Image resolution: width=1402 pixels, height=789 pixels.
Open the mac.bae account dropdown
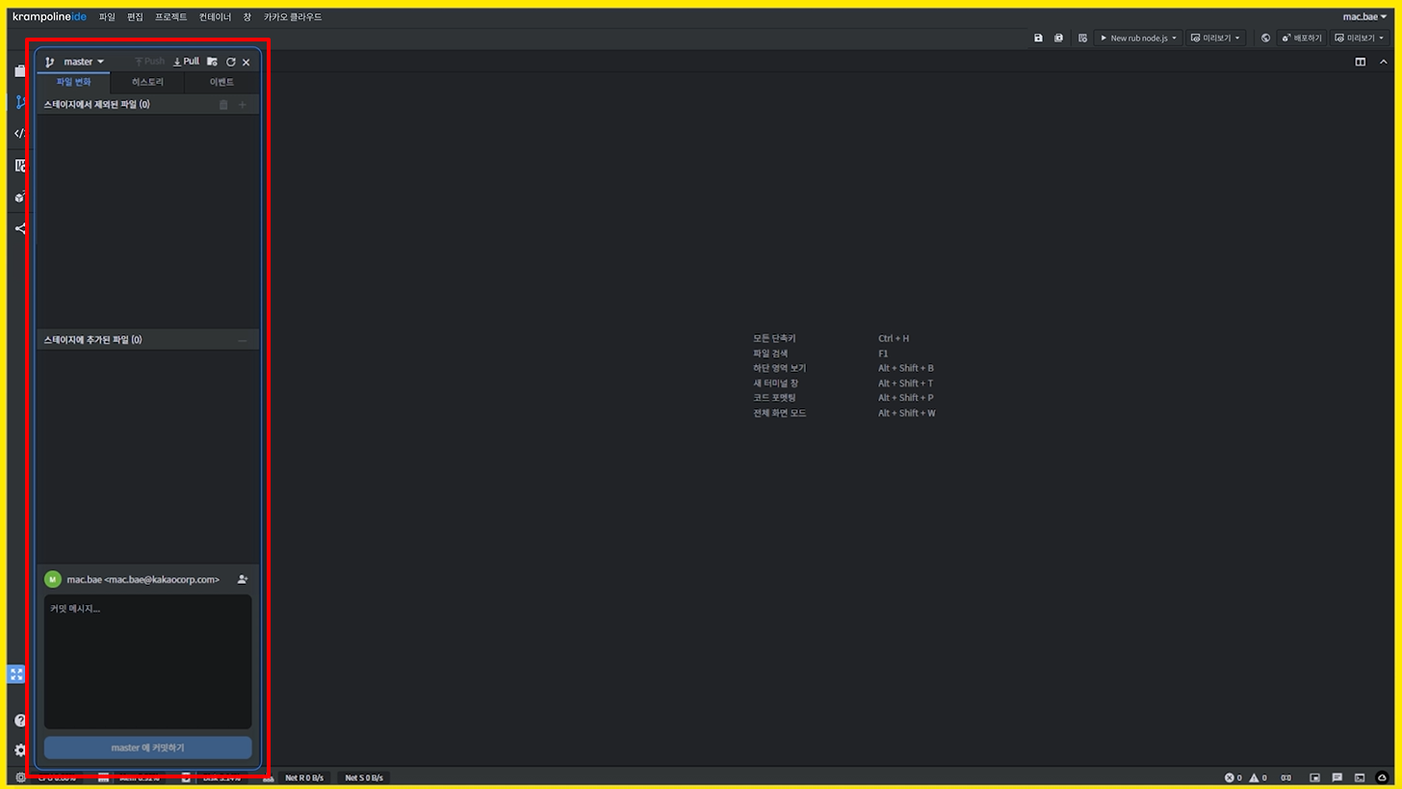click(1365, 16)
